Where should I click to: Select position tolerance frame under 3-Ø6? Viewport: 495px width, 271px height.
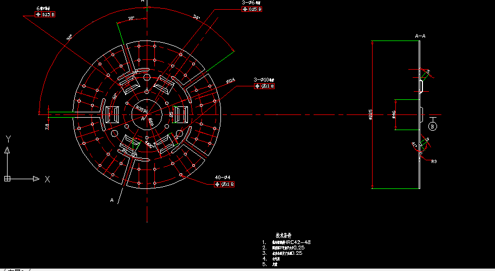(252, 9)
